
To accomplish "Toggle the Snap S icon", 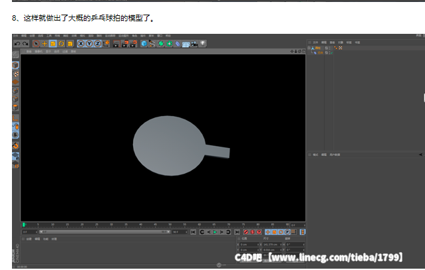I will (x=15, y=135).
